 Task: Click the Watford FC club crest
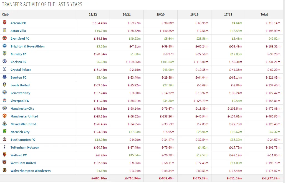coord(4,155)
